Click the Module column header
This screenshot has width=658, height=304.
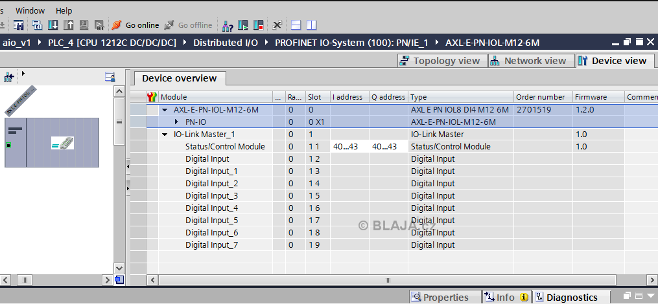[216, 97]
